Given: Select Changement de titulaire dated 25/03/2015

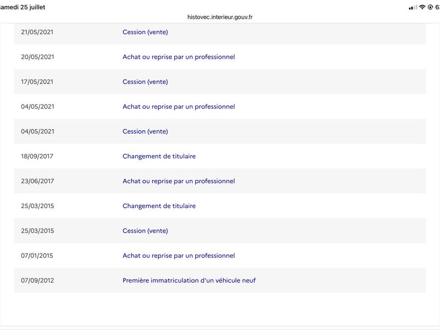Looking at the screenshot, I should point(159,206).
